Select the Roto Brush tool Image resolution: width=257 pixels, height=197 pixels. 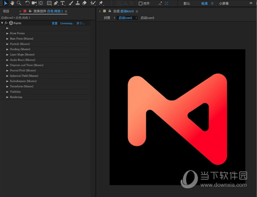pyautogui.click(x=93, y=3)
